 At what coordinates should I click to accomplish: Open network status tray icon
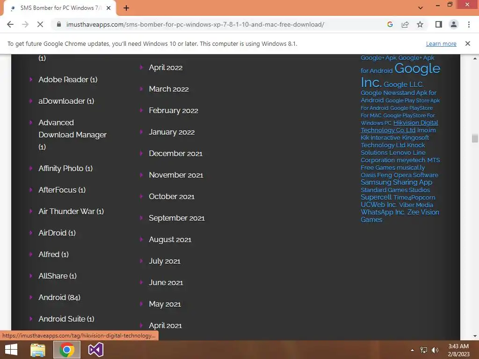pos(424,350)
